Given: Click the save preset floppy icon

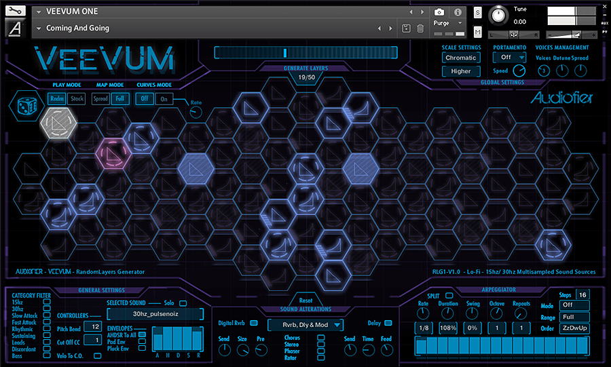Looking at the screenshot, I should [x=406, y=28].
